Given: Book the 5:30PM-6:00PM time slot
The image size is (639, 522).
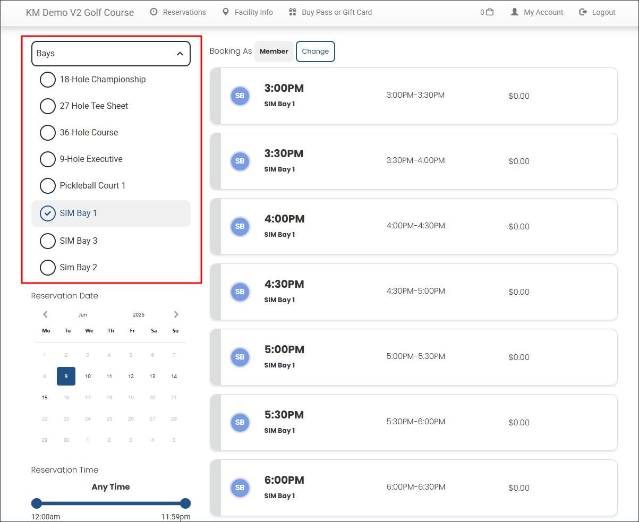Looking at the screenshot, I should pyautogui.click(x=414, y=423).
